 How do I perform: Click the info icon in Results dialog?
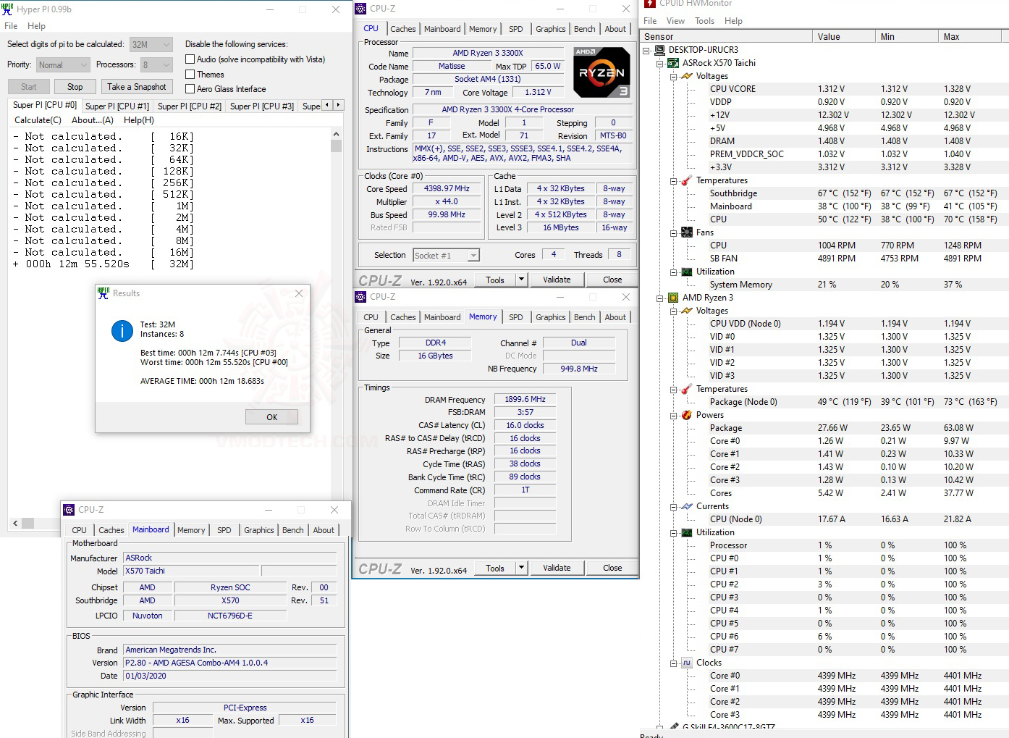(122, 331)
